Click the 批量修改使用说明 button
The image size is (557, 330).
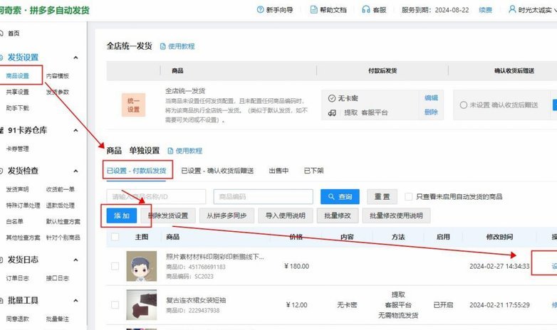coord(396,215)
